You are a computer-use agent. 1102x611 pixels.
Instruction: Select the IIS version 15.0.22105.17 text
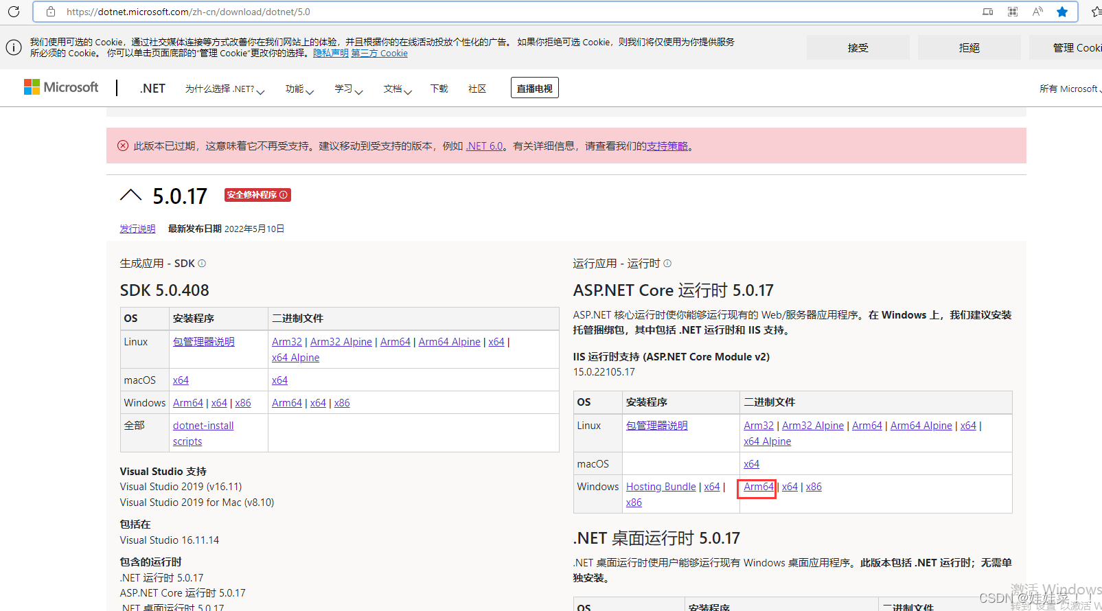tap(604, 372)
